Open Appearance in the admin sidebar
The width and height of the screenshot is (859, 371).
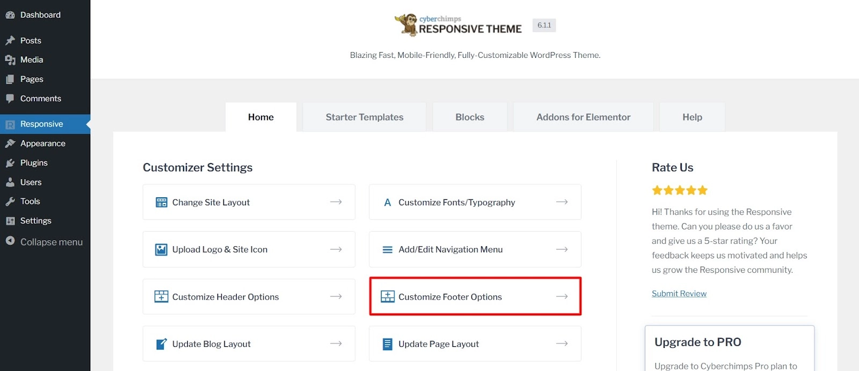pos(45,144)
